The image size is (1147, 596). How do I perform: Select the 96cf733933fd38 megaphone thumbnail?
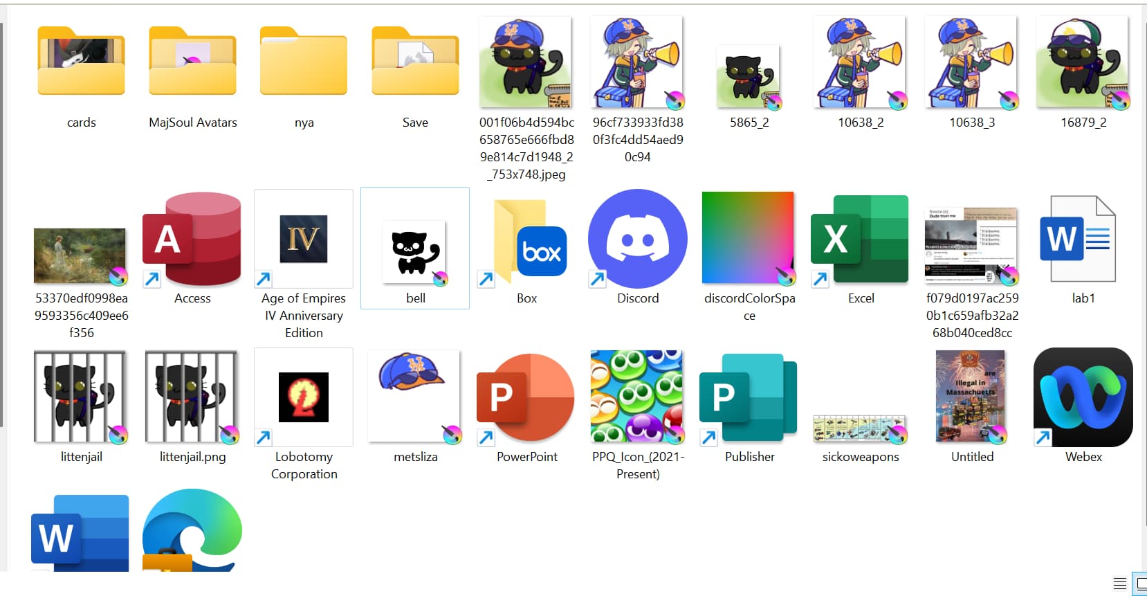(x=638, y=63)
